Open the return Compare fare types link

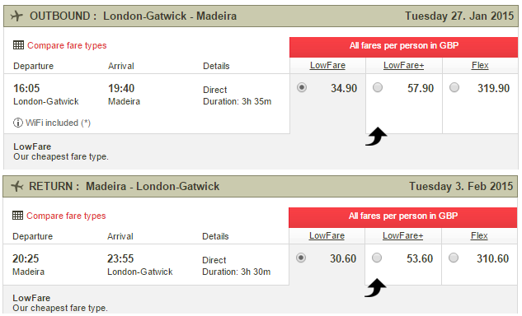tap(66, 216)
